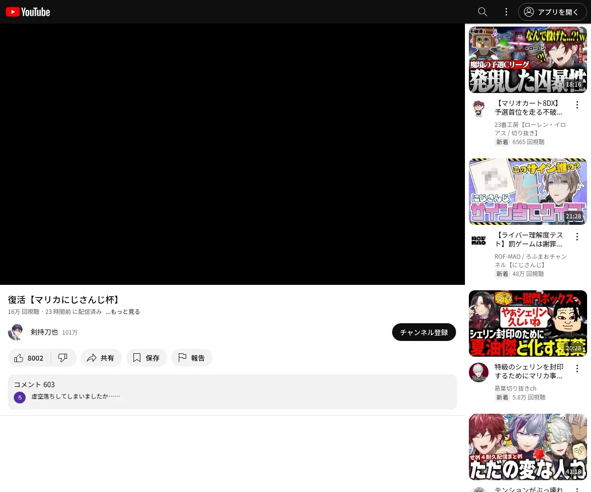Open 葛葉切り抜きch channel avatar
Screen dimensions: 591x492
tap(479, 372)
